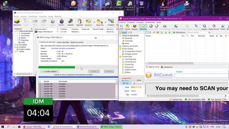The image size is (229, 129).
Task: Click Parar fila icon in IDM
Action: point(100,22)
